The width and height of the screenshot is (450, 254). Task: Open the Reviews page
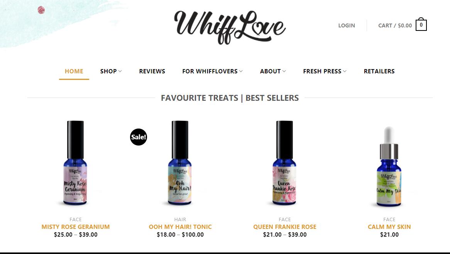152,71
